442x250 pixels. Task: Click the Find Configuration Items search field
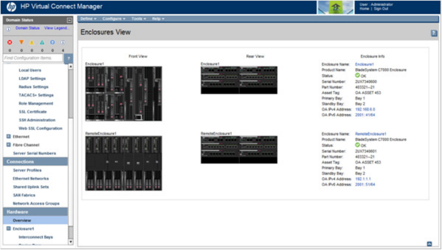pos(33,58)
